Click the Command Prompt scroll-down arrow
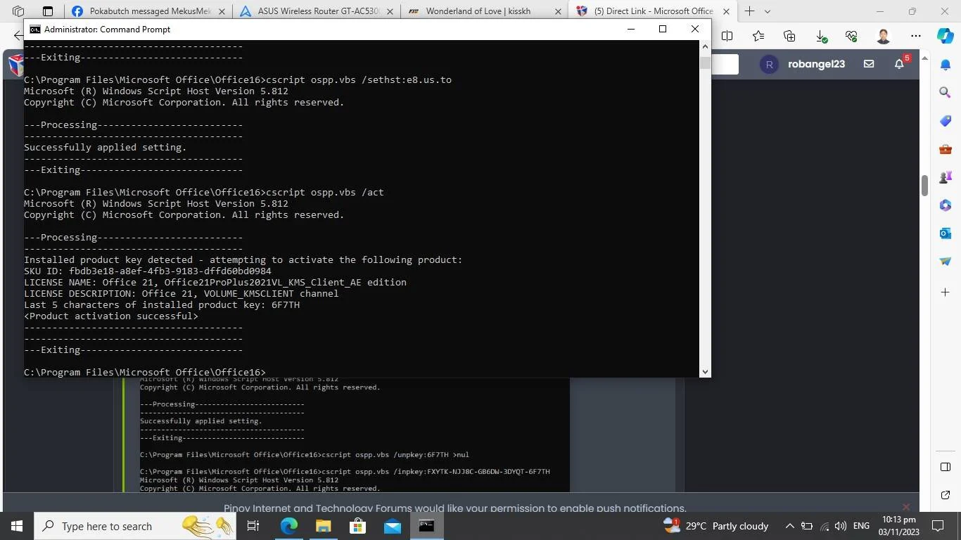 click(x=705, y=371)
